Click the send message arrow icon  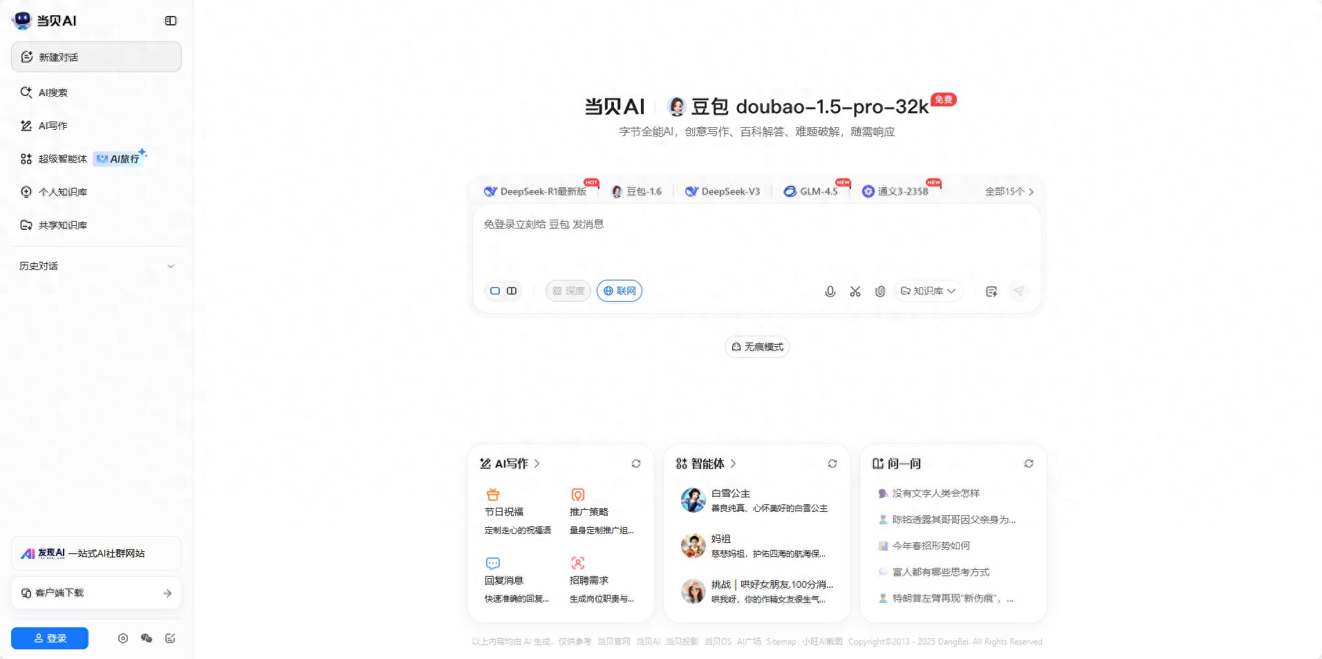tap(1019, 291)
